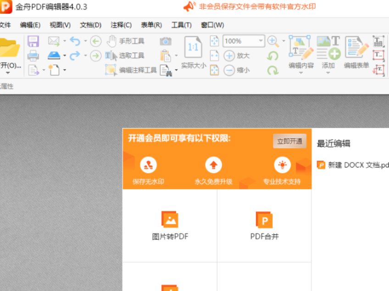Viewport: 389px width, 291px height.
Task: Expand the dropdown arrow beside the email icon
Action: [x=65, y=41]
